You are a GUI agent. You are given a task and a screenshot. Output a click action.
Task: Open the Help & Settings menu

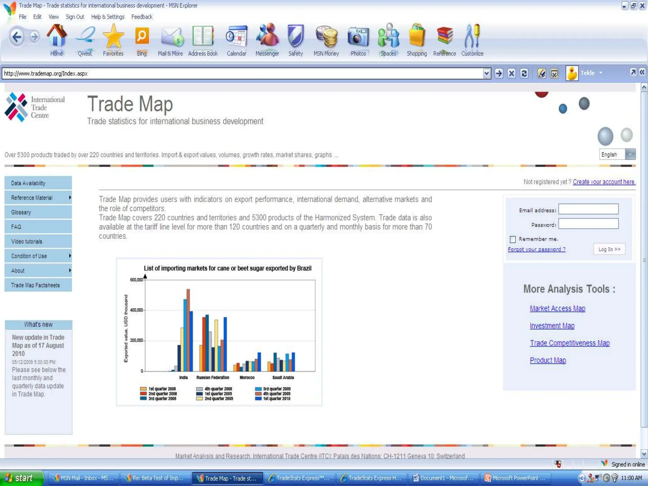coord(108,17)
